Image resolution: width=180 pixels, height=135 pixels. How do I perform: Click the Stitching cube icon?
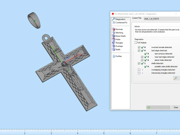[114, 33]
